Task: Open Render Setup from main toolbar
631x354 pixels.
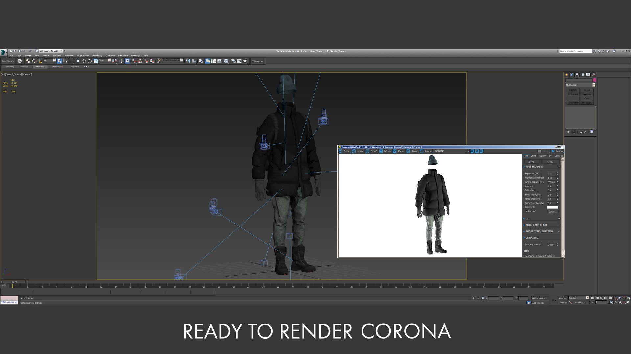Action: point(233,61)
